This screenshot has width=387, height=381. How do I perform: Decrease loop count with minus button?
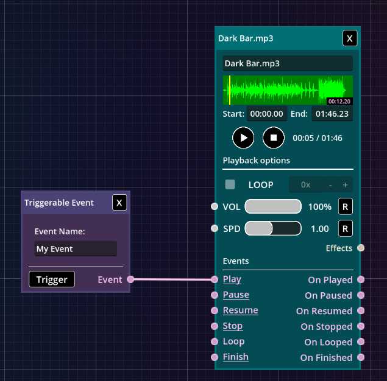(x=330, y=185)
